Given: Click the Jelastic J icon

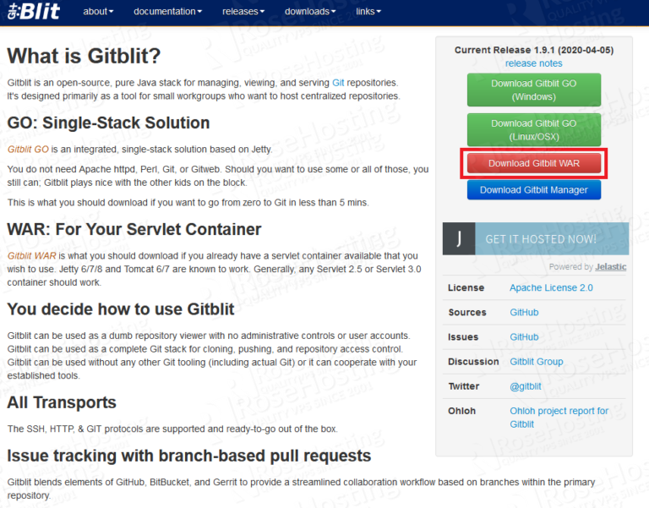Looking at the screenshot, I should tap(459, 239).
